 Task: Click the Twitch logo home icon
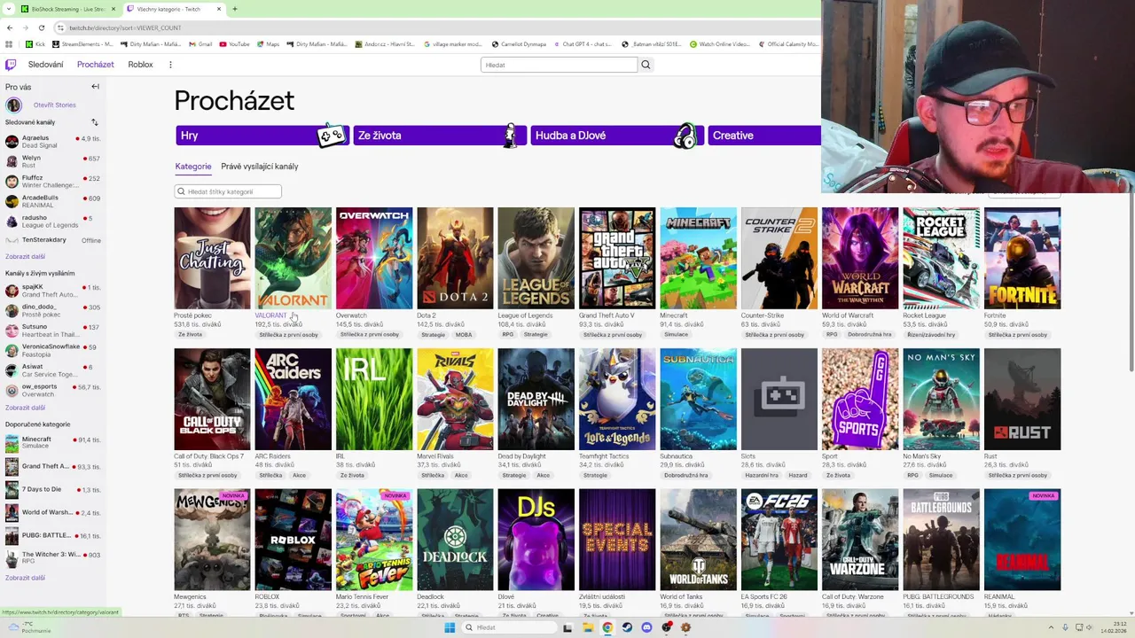(x=11, y=65)
